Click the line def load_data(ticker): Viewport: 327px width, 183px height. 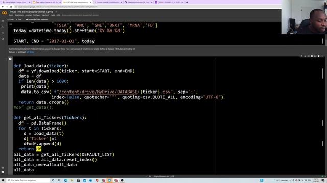pyautogui.click(x=41, y=66)
